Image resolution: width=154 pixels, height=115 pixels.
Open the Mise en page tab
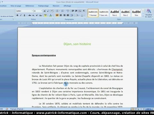tap(16, 6)
